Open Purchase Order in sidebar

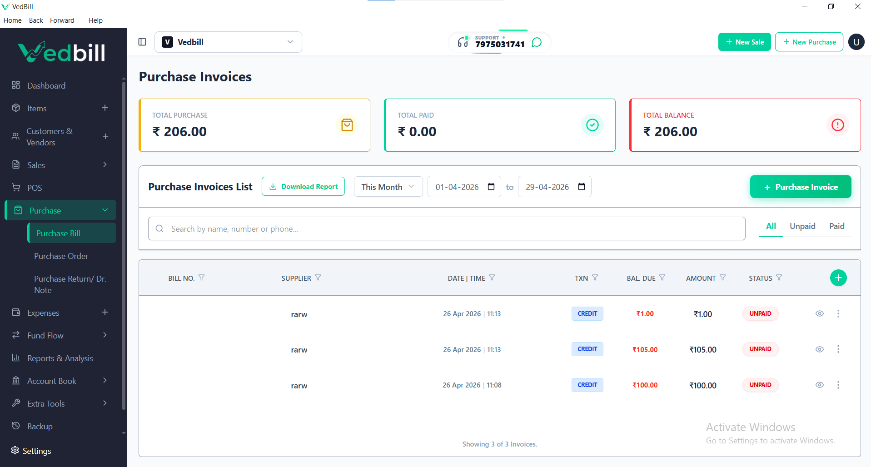pos(61,256)
